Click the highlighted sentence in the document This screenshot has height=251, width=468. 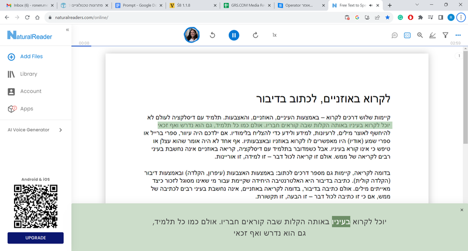click(274, 125)
